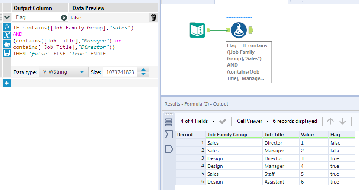359x190 pixels.
Task: Open the Data type V_WString dropdown
Action: pyautogui.click(x=64, y=72)
